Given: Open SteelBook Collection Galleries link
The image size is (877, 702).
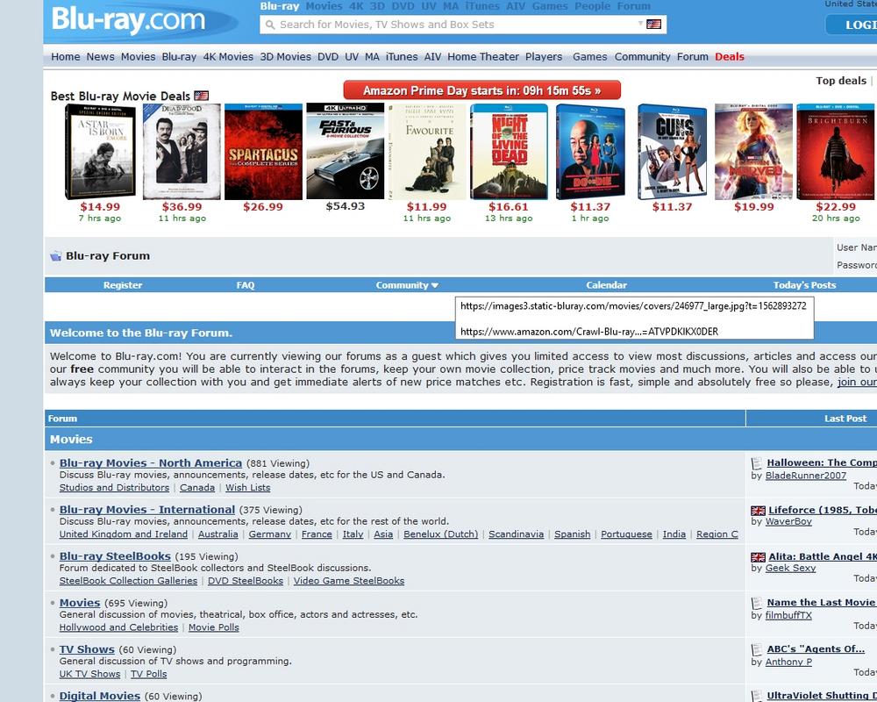Looking at the screenshot, I should (128, 581).
